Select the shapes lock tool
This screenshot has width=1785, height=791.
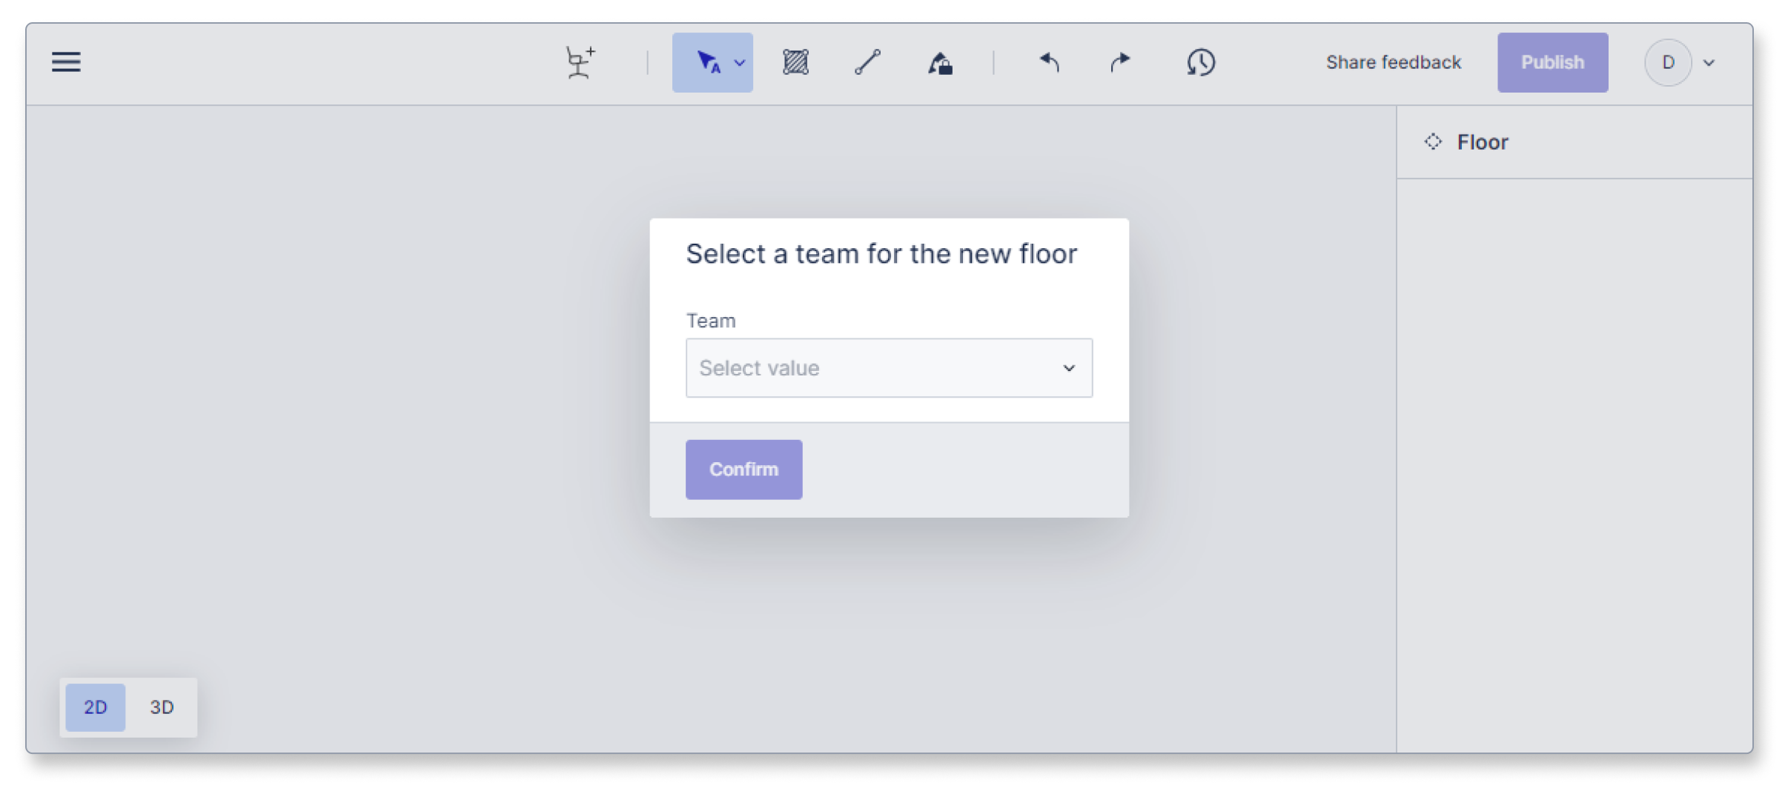[x=940, y=62]
